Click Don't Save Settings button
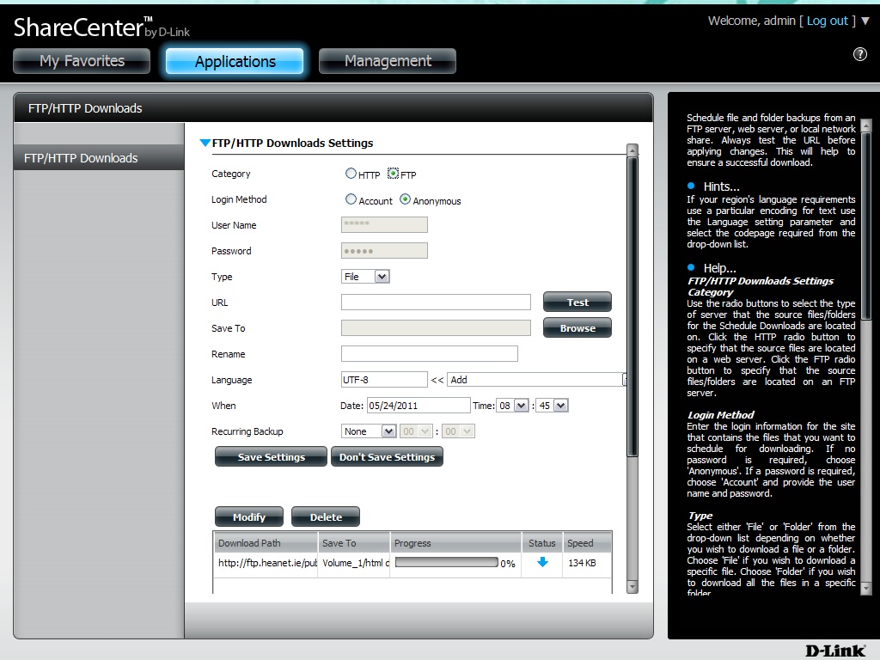 387,457
